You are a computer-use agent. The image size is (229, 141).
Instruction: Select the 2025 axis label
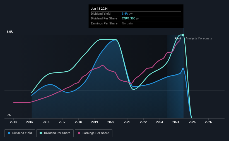click(x=192, y=122)
